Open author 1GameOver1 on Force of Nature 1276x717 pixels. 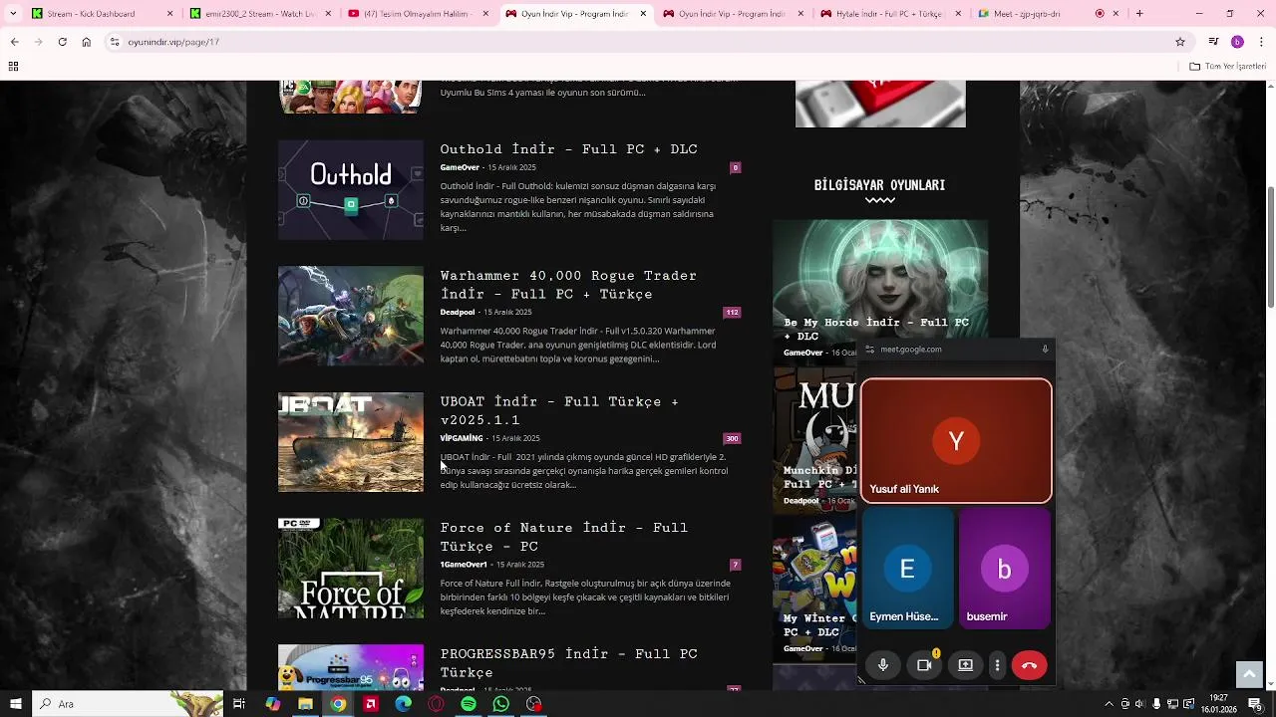pos(464,565)
